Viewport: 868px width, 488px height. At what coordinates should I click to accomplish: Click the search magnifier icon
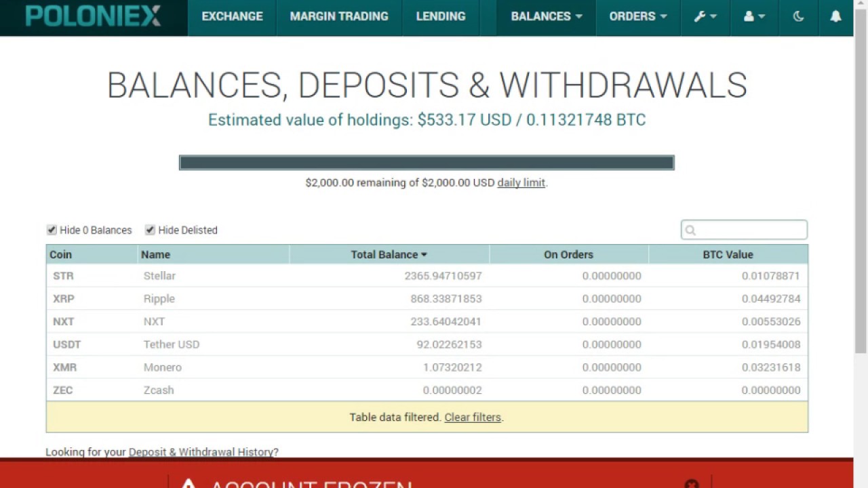pos(690,230)
